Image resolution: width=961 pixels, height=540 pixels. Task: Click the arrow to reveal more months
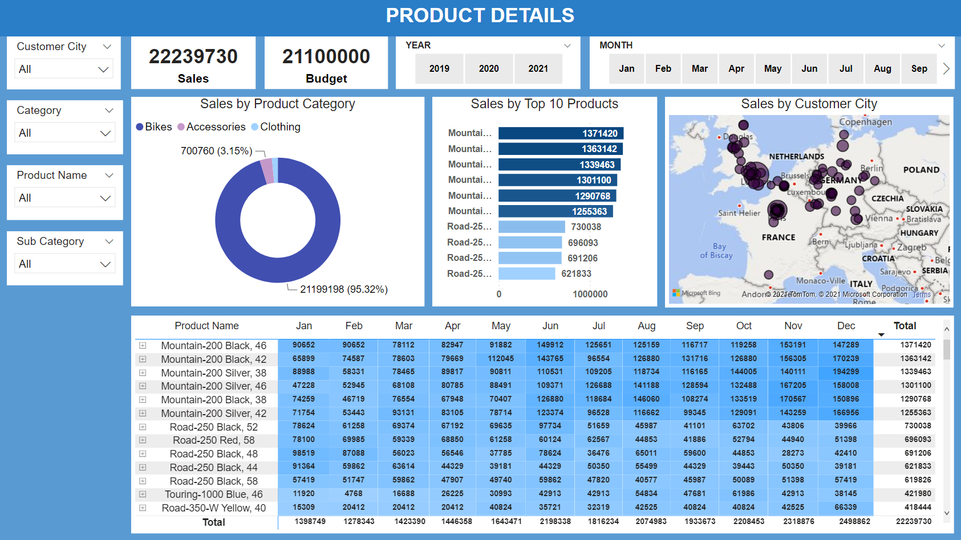(946, 68)
